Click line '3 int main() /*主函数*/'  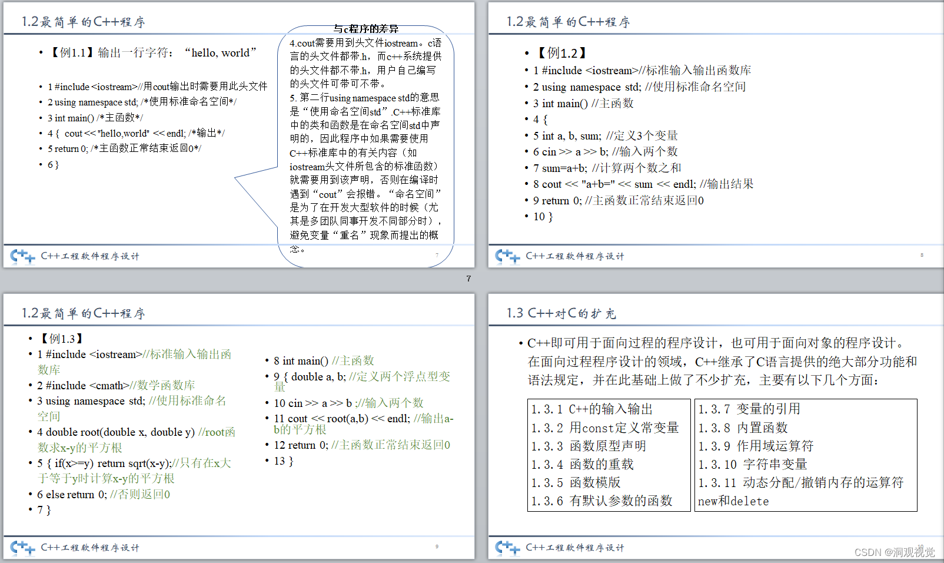[x=95, y=118]
